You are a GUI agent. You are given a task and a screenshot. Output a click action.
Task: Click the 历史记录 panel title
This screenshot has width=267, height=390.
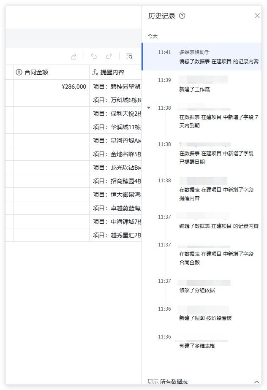pyautogui.click(x=162, y=16)
